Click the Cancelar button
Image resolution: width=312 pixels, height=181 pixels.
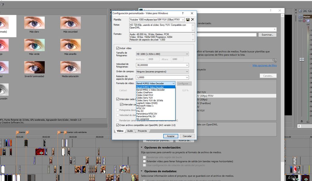pyautogui.click(x=187, y=136)
